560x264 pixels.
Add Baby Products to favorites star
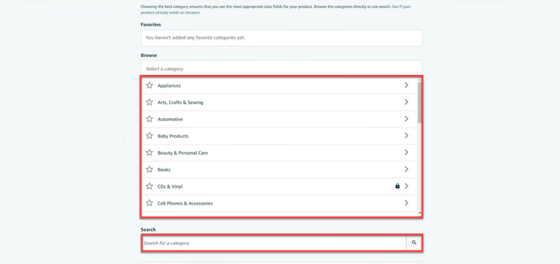[149, 136]
